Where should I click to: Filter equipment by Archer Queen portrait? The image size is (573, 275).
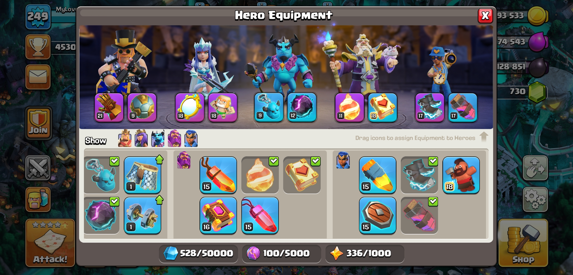click(x=141, y=138)
